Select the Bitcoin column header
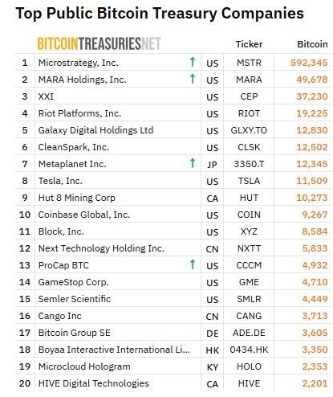This screenshot has height=397, width=333. tap(312, 44)
